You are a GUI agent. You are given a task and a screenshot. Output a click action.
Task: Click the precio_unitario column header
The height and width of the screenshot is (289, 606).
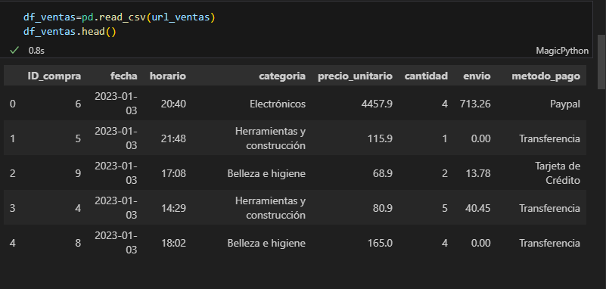tap(355, 76)
